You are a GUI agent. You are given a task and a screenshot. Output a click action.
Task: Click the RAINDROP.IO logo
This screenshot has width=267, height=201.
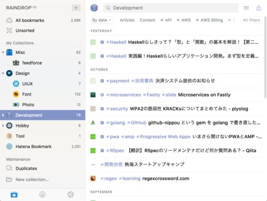click(x=21, y=7)
